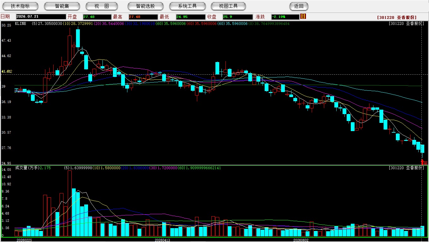Click the 36.19 price axis label
This screenshot has width=429, height=242.
pos(6,102)
